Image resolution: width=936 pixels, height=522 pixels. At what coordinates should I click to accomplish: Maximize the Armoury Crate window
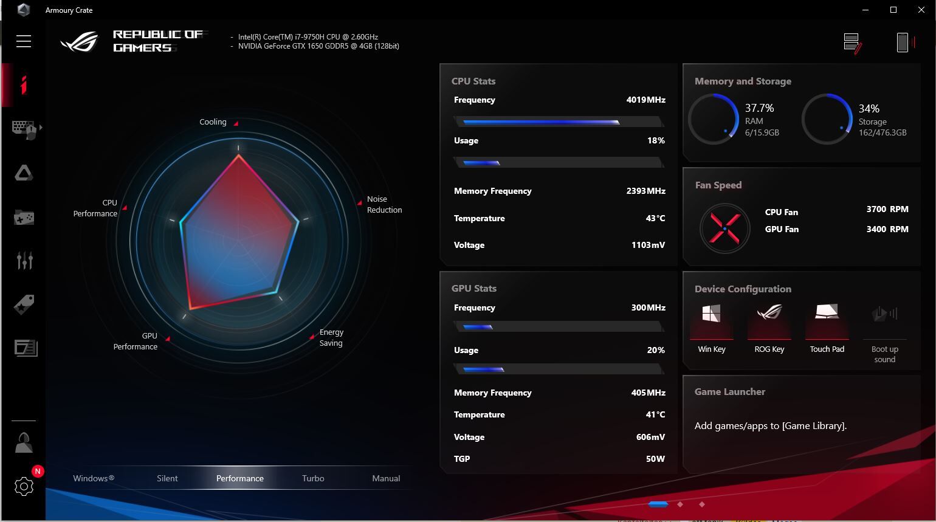coord(893,10)
